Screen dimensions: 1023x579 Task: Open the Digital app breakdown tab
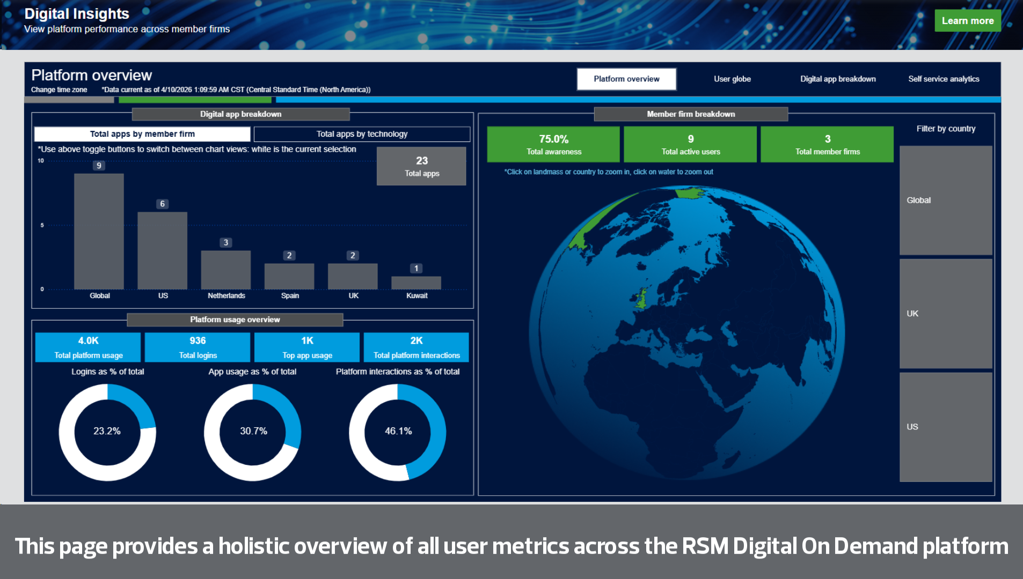coord(838,79)
